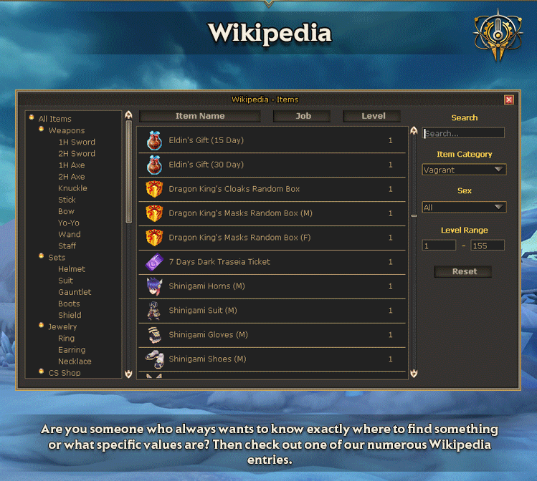Select the 7 Days Dark Traseia Ticket name
The height and width of the screenshot is (481, 537).
[x=219, y=262]
